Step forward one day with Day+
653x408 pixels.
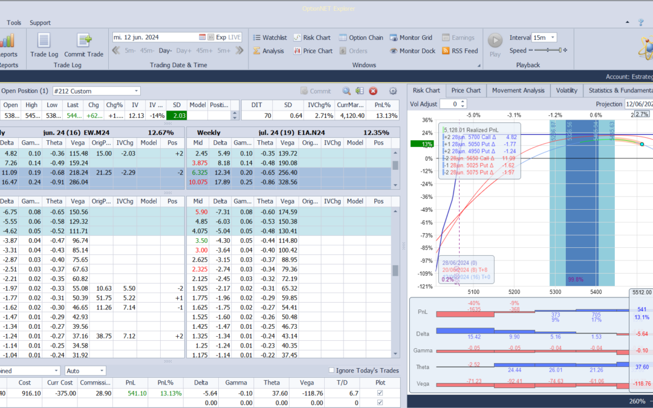point(184,50)
